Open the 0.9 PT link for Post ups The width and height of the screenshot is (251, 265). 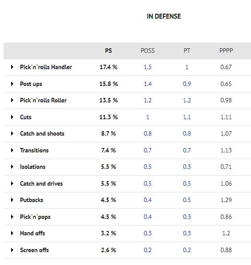point(187,84)
